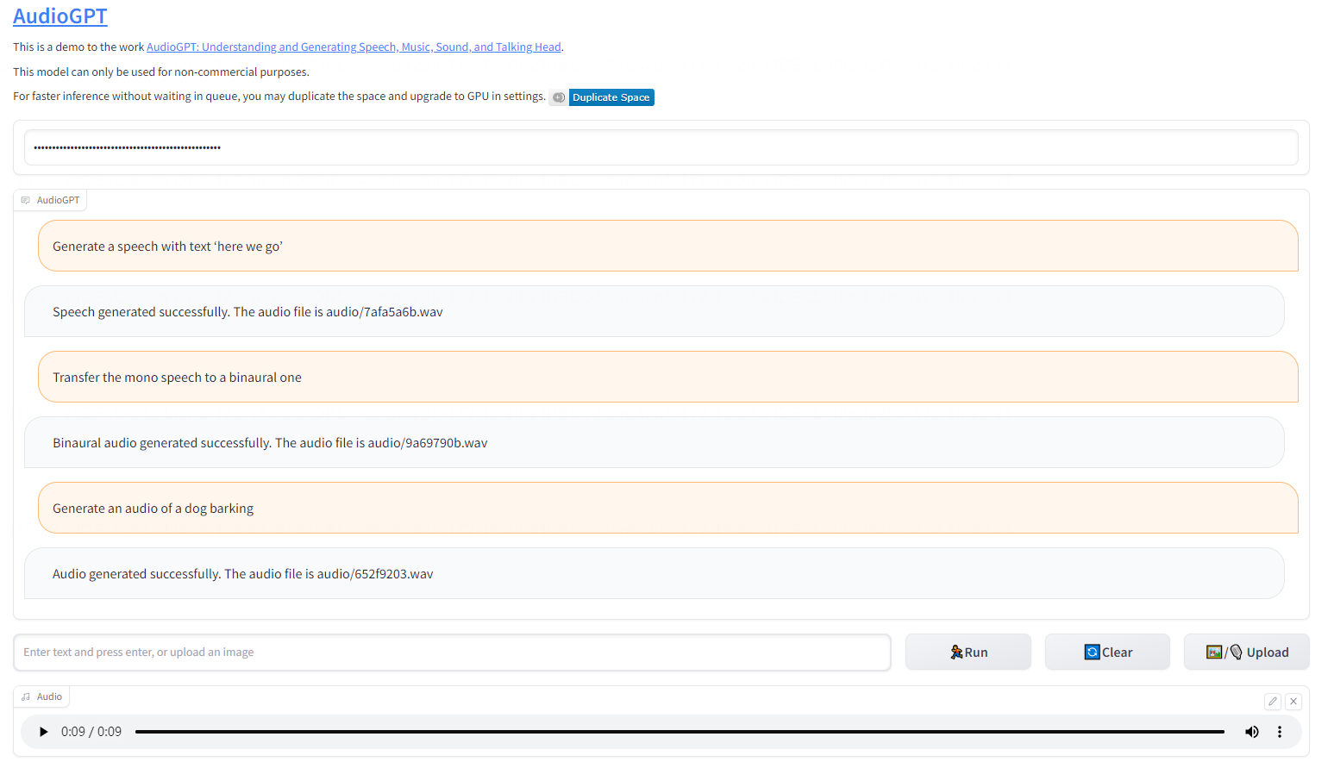Viewport: 1328px width, 768px height.
Task: Open the AudioGPT title link
Action: (x=60, y=16)
